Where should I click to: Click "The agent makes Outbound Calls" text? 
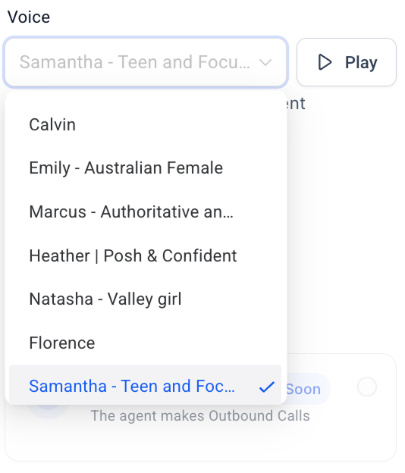tap(200, 416)
